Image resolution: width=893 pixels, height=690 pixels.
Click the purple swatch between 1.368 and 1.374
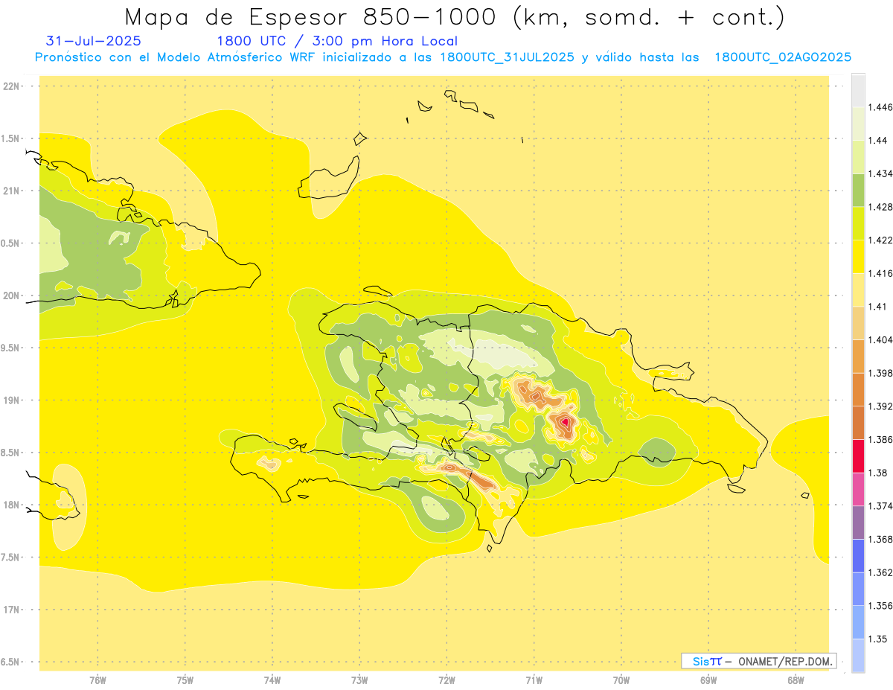858,523
